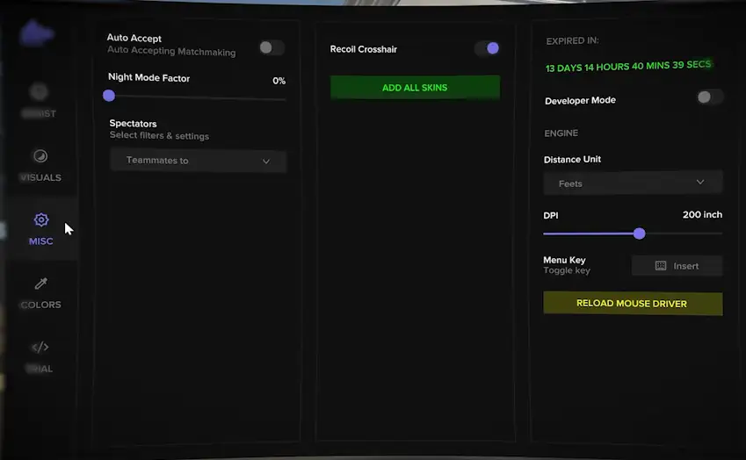This screenshot has width=746, height=460.
Task: Click the Distance Unit dropdown chevron
Action: [x=700, y=182]
